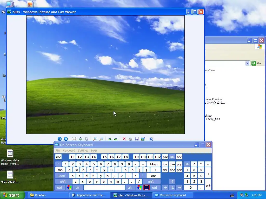Image resolution: width=266 pixels, height=199 pixels.
Task: Click the F12 key
Action: point(158,157)
